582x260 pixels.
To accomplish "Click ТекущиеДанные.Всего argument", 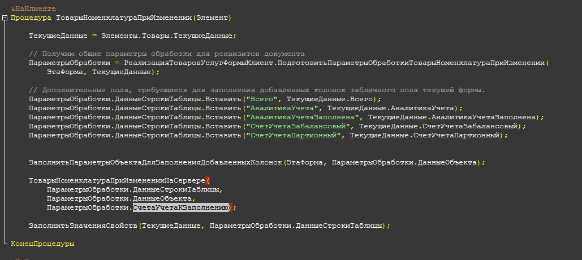I will click(330, 99).
